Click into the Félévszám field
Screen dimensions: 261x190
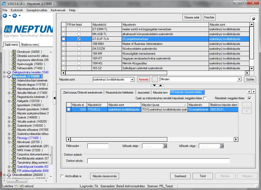98,146
